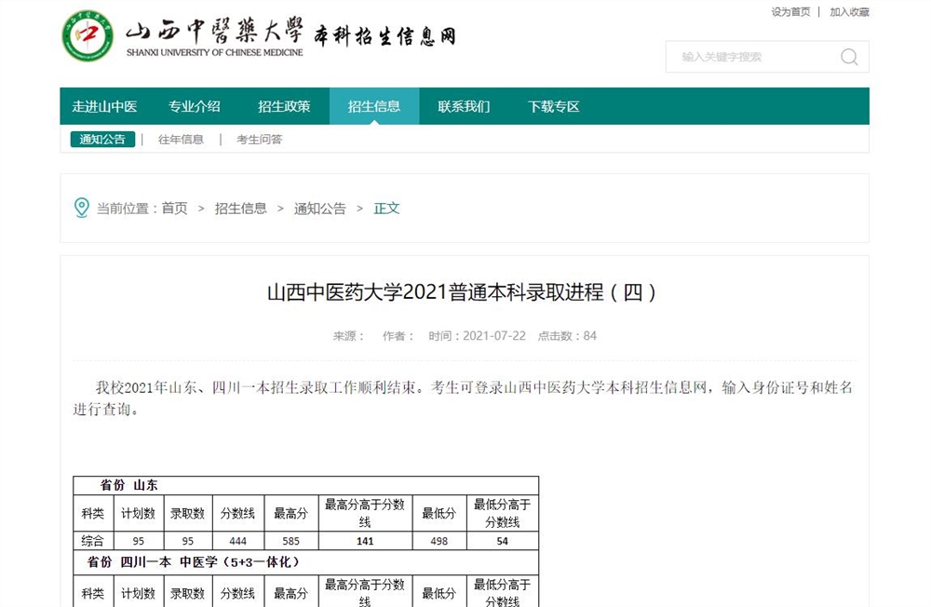Click article title 山西中医药大学2021普通本科录取进程（四）

(x=462, y=292)
